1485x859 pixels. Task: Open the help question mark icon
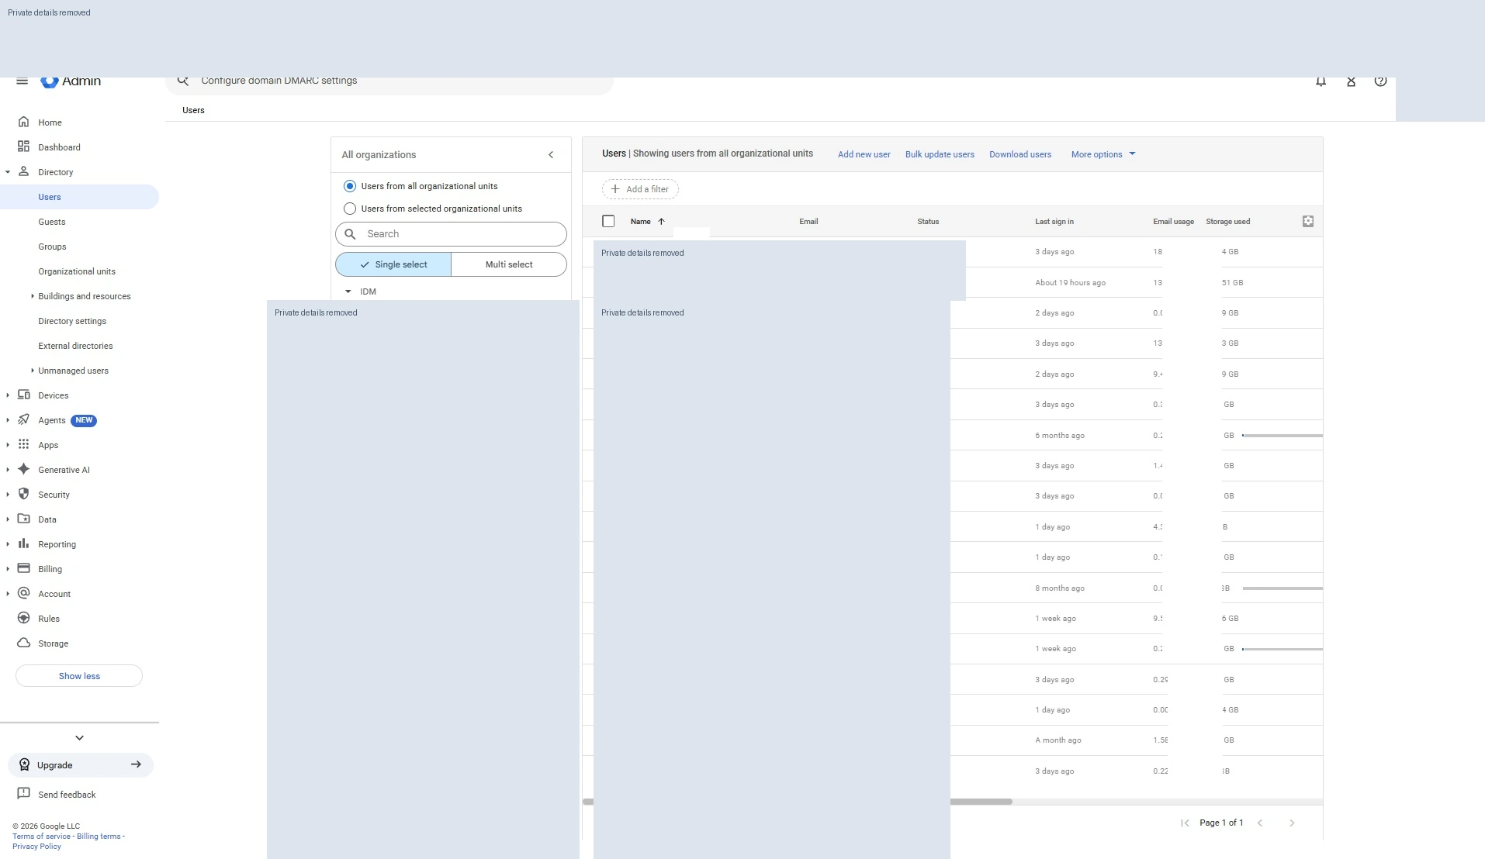click(x=1380, y=81)
